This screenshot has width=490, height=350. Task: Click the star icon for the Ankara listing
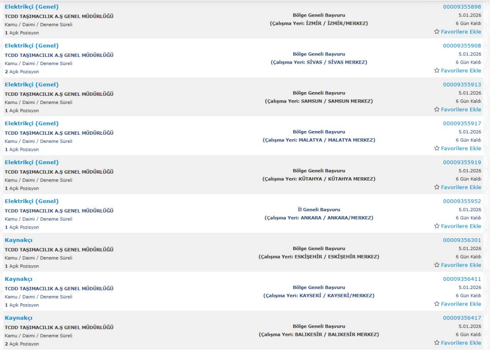coord(437,226)
